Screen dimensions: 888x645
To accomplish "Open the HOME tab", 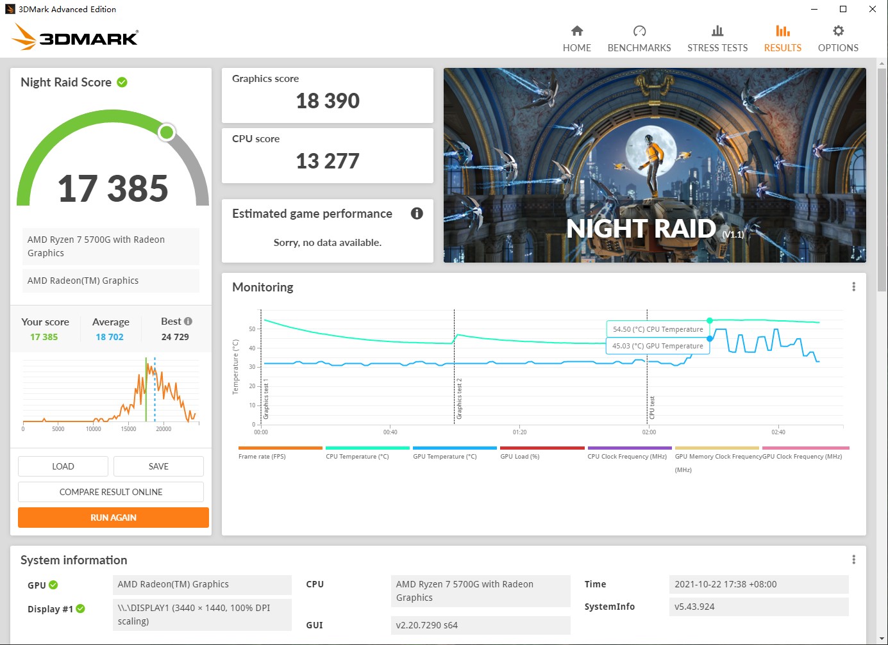I will click(577, 39).
